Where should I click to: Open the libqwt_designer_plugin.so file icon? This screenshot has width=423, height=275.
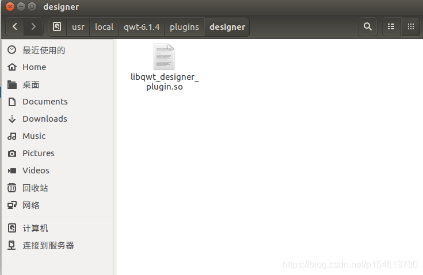tap(164, 56)
